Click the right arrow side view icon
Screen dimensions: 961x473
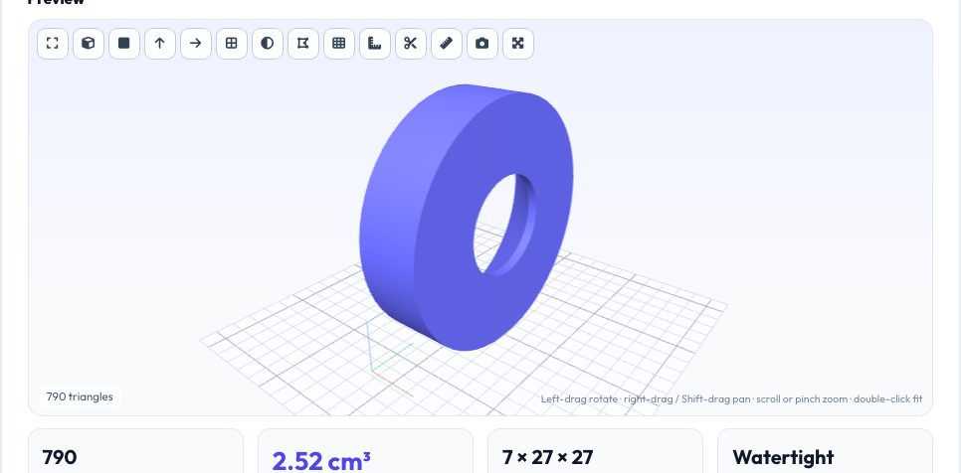pos(196,44)
